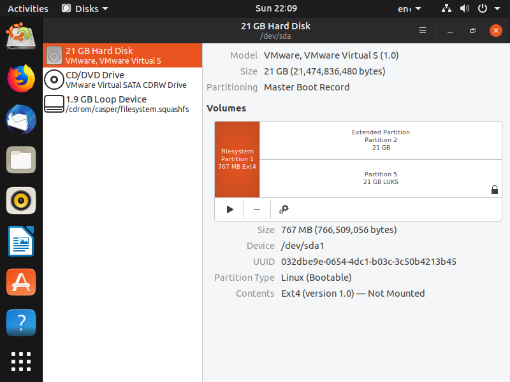The image size is (510, 382).
Task: Select Filesystem Partition 1 volume block
Action: 237,159
